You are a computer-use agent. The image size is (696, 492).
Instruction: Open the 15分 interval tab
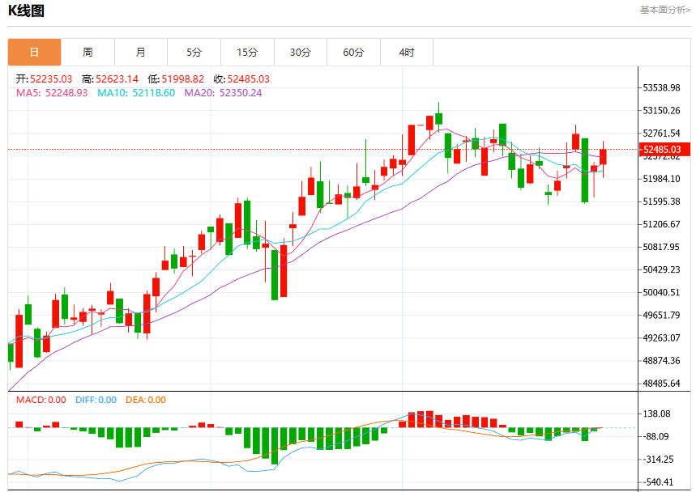(x=247, y=53)
